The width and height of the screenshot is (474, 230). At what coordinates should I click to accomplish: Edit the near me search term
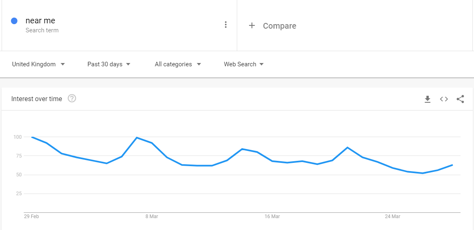(x=40, y=20)
